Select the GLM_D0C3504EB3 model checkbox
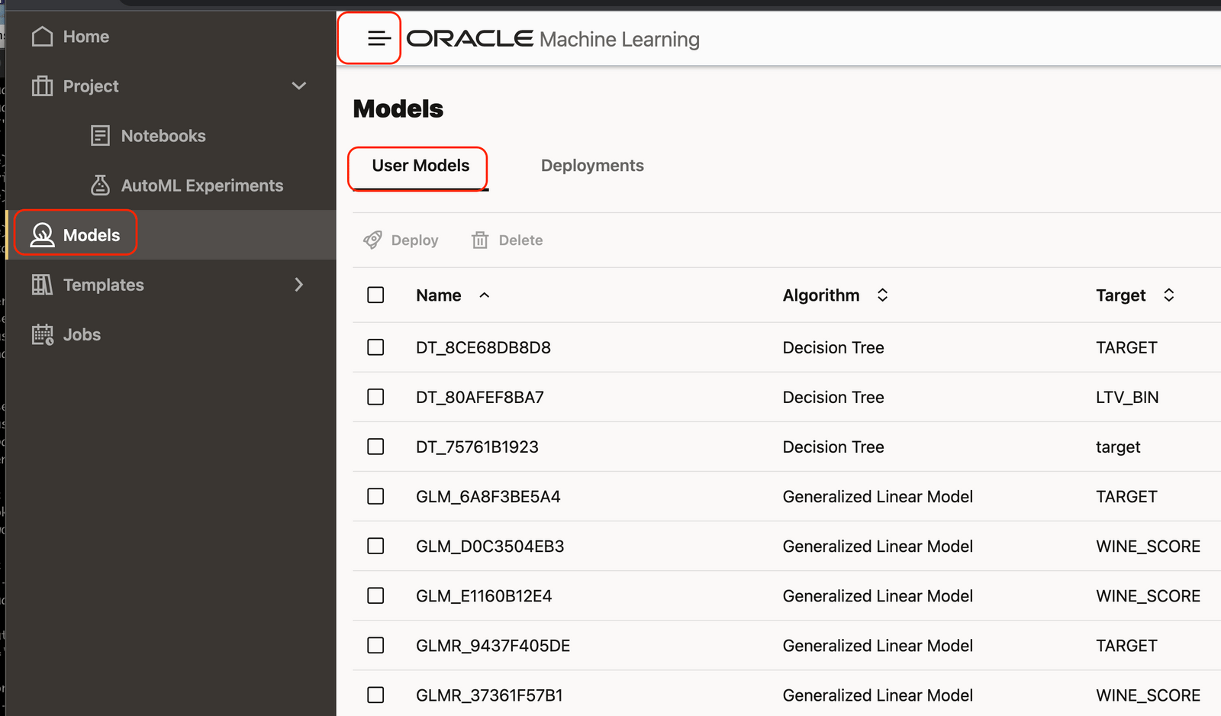This screenshot has width=1221, height=716. pyautogui.click(x=375, y=546)
